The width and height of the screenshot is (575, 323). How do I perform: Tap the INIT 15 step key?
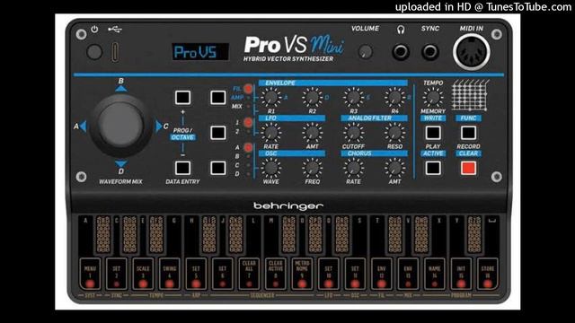461,274
